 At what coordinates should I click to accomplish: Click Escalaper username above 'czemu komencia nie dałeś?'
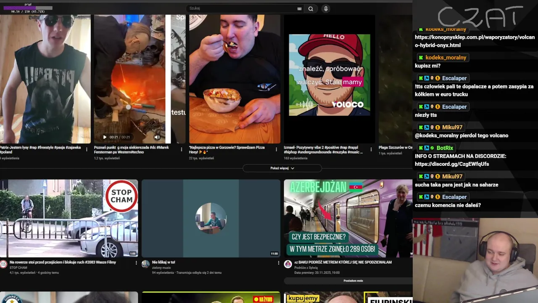454,197
